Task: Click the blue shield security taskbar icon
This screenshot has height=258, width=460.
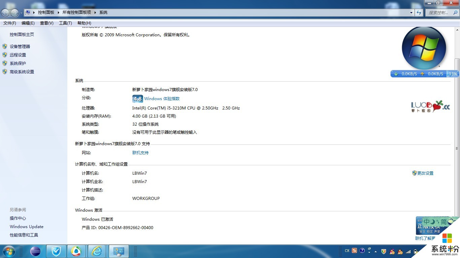Action: [56, 251]
